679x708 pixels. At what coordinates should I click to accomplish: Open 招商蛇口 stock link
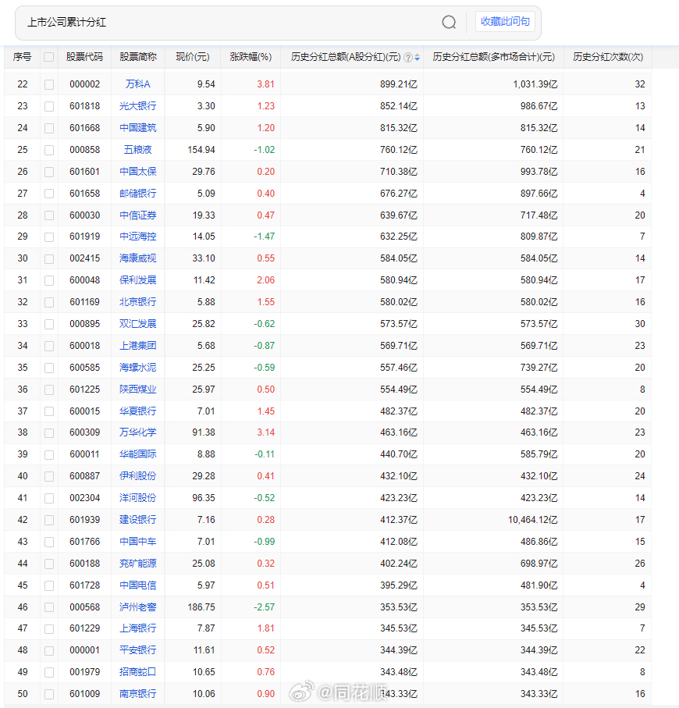point(137,672)
